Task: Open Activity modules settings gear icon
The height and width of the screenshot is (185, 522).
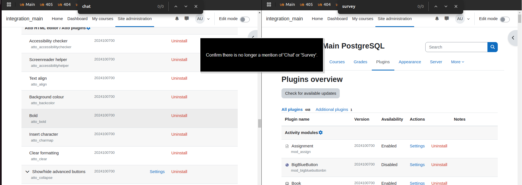Action: pyautogui.click(x=321, y=133)
